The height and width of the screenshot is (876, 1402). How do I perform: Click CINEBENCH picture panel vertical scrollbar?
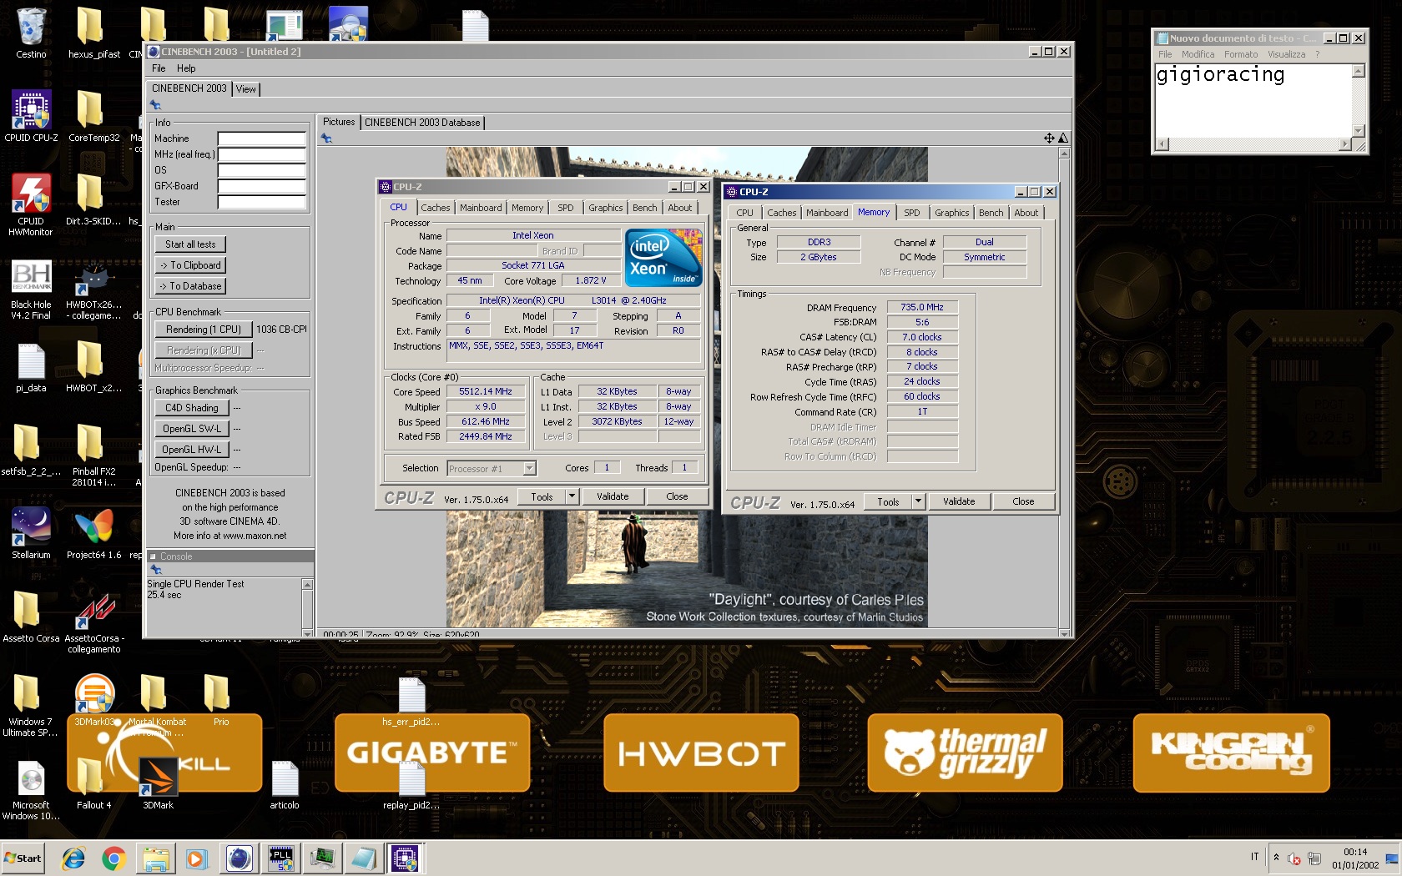[1063, 392]
